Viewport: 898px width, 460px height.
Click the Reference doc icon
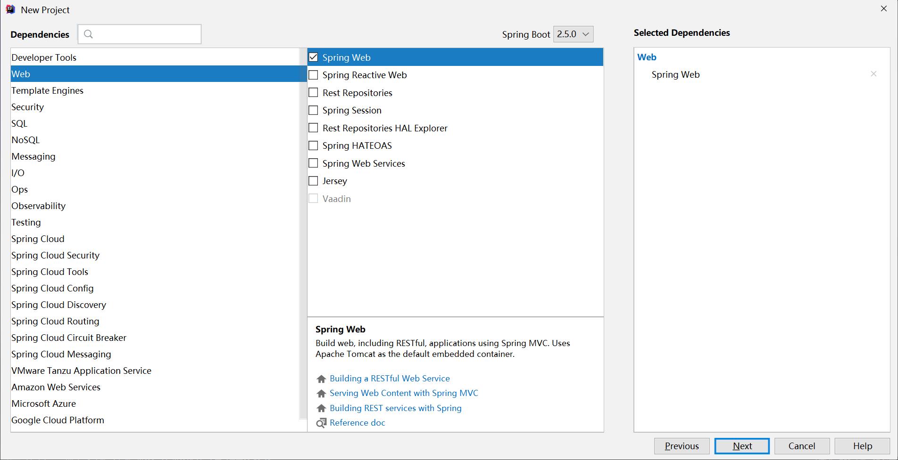pos(321,423)
